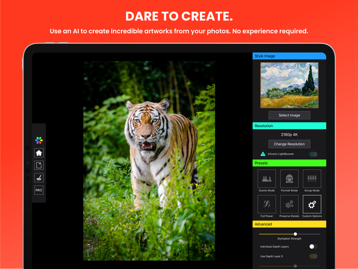Open the paintbrush style tool
Viewport: 358px width, 269px height.
(x=39, y=178)
